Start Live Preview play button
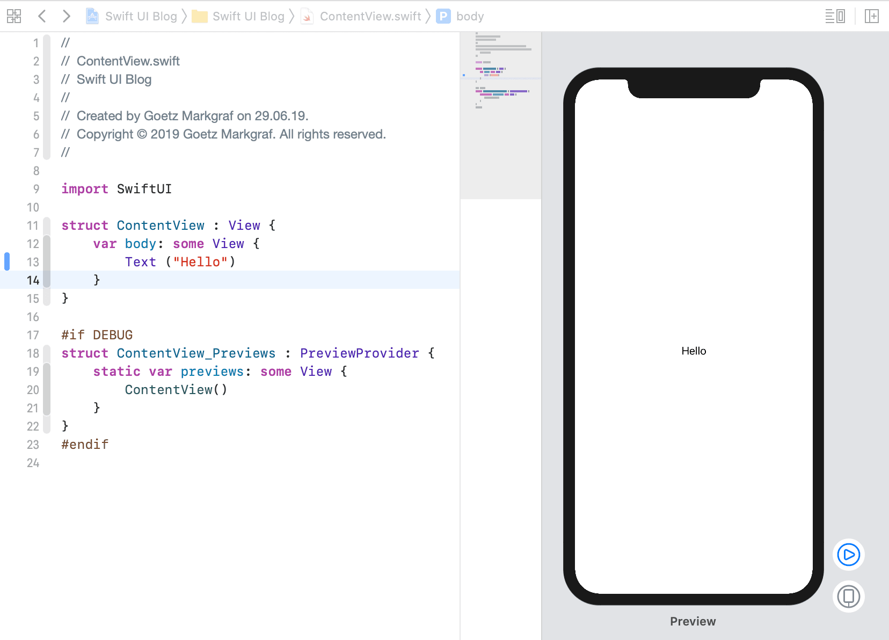Viewport: 889px width, 640px height. click(848, 555)
